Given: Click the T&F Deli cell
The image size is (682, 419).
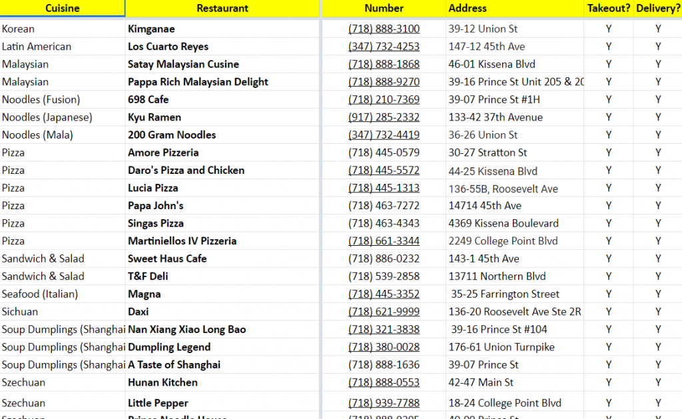Looking at the screenshot, I should [x=222, y=276].
